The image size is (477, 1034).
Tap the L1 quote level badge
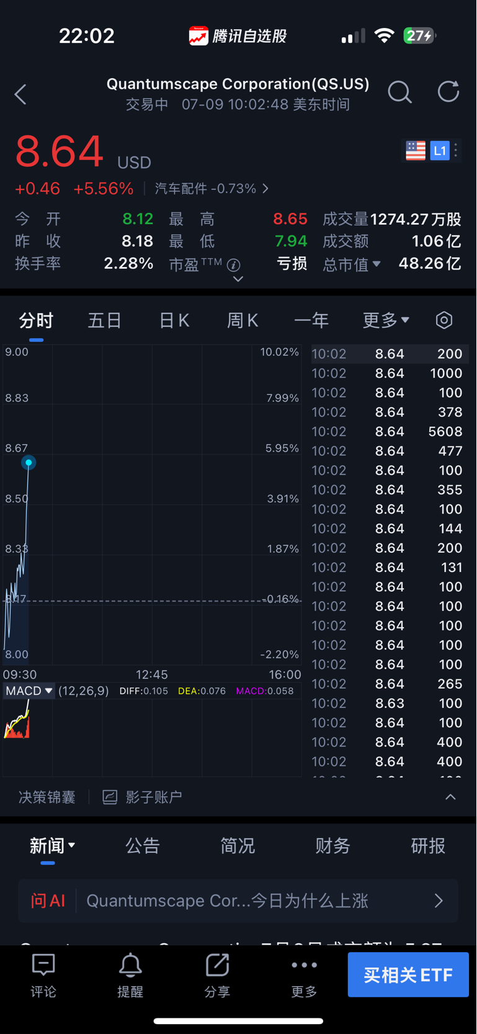440,150
